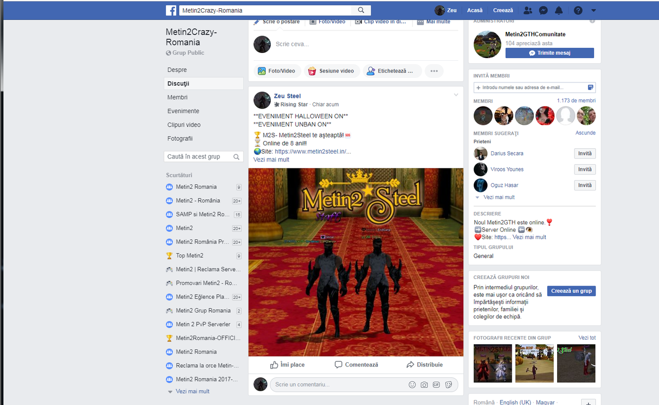Open the GIF picker in comment field
This screenshot has height=405, width=659.
tap(436, 384)
